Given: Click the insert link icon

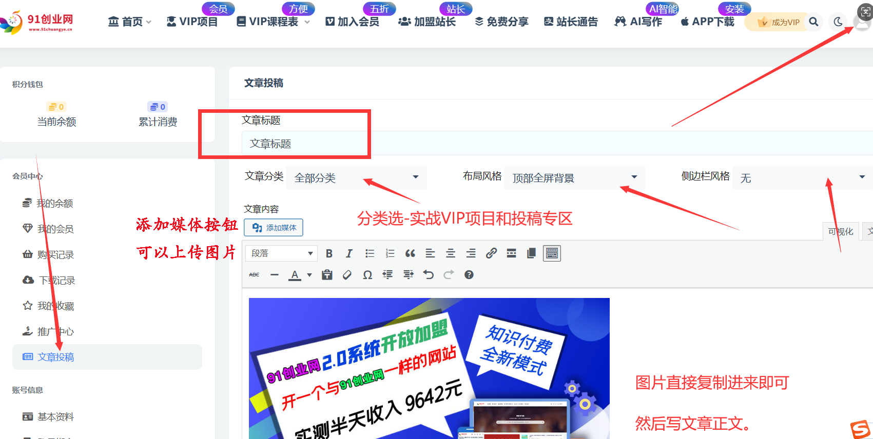Looking at the screenshot, I should tap(491, 253).
